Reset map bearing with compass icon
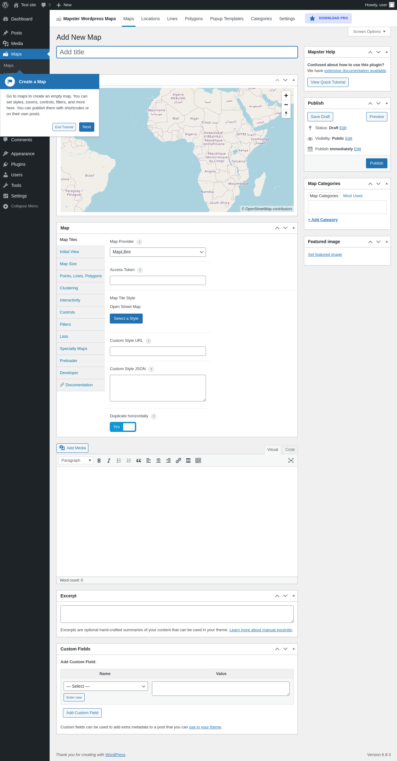The image size is (397, 761). [286, 114]
